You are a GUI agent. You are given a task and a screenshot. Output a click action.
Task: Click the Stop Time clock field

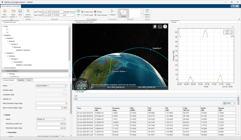58,15
